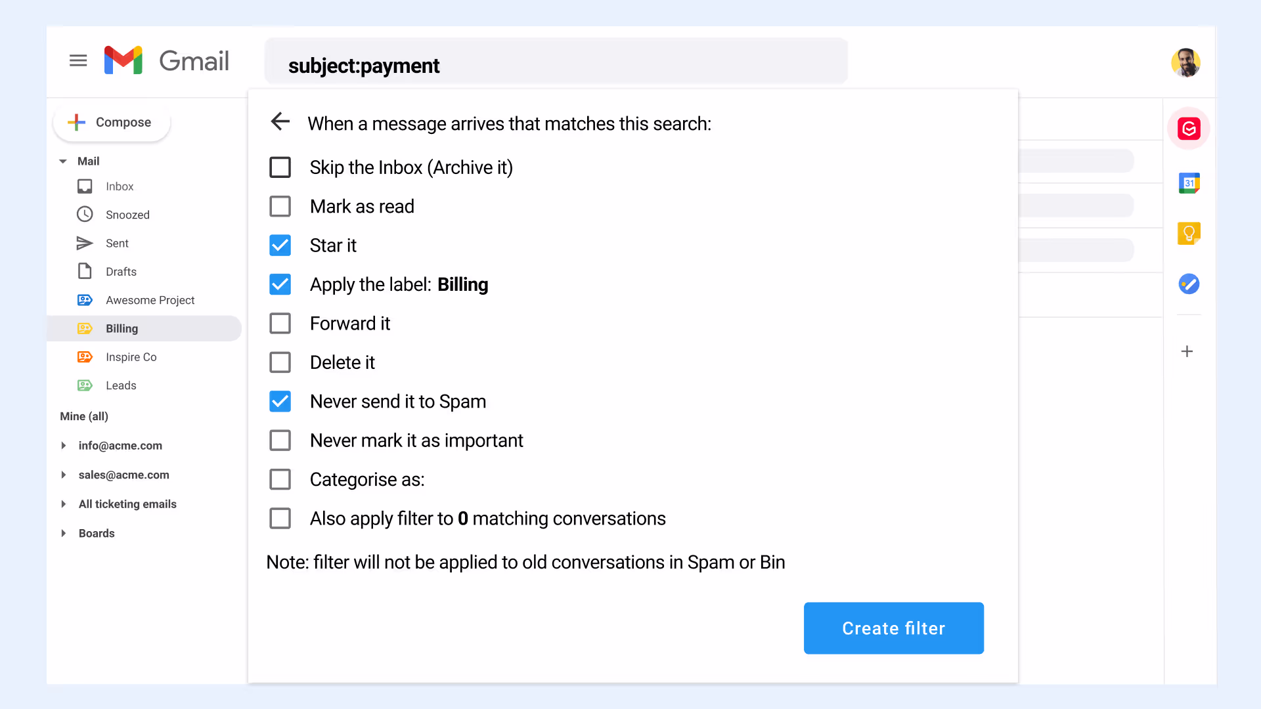
Task: Open Google Keep lightbulb icon
Action: 1189,233
